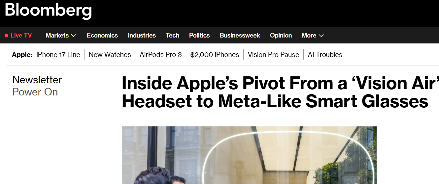Open the $2,000 iPhones topic link

[215, 55]
